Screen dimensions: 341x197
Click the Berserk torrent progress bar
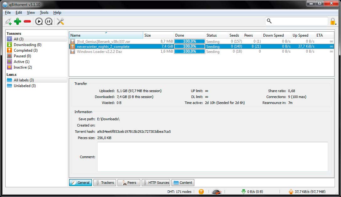(x=189, y=41)
